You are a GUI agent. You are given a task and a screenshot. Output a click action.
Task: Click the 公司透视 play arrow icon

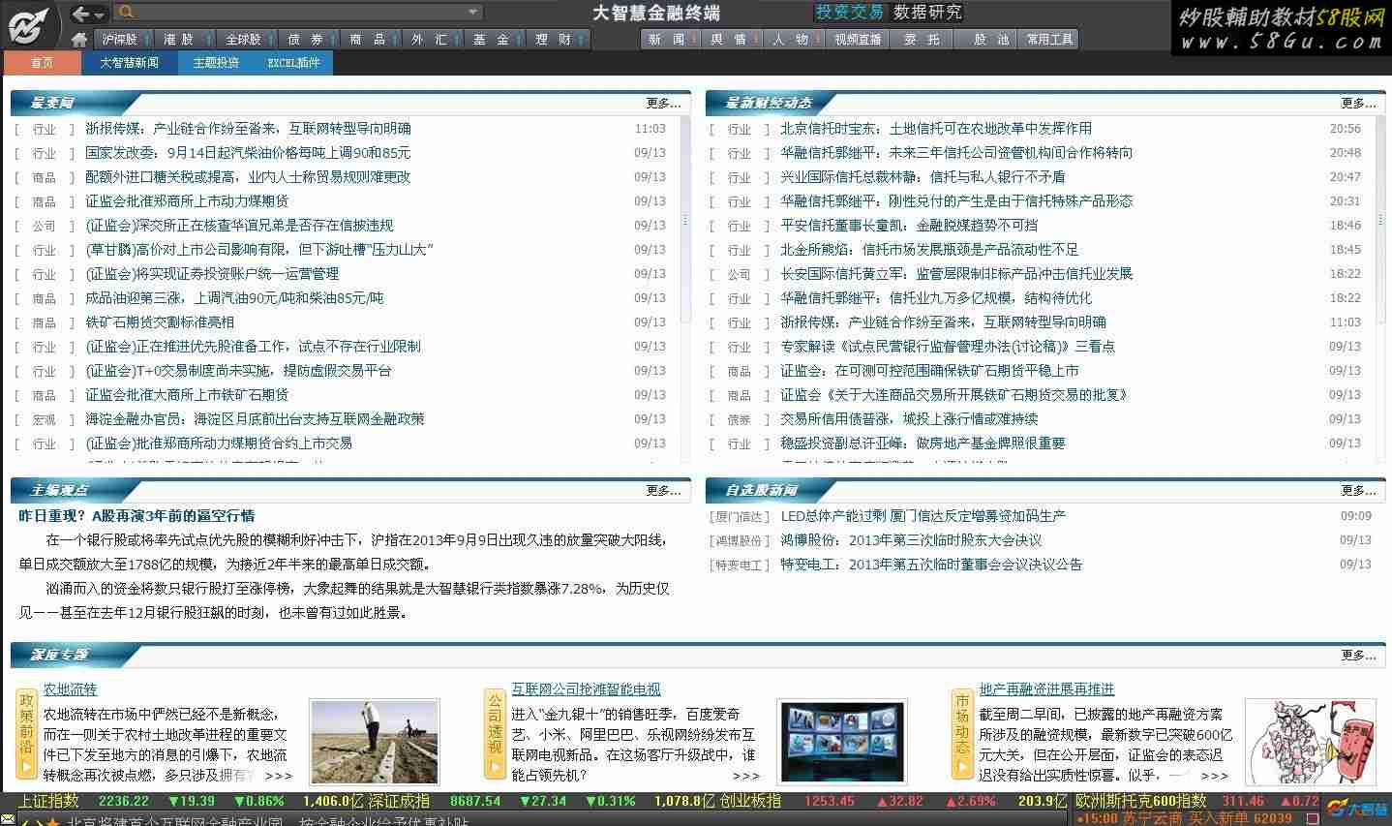pos(495,768)
